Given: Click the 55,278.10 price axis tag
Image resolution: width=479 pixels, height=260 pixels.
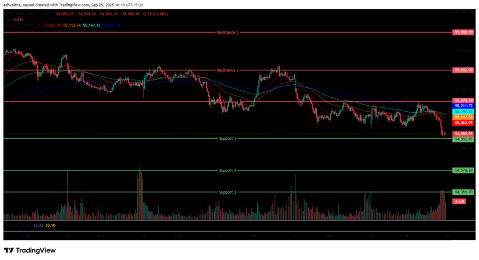Looking at the screenshot, I should click(x=464, y=100).
